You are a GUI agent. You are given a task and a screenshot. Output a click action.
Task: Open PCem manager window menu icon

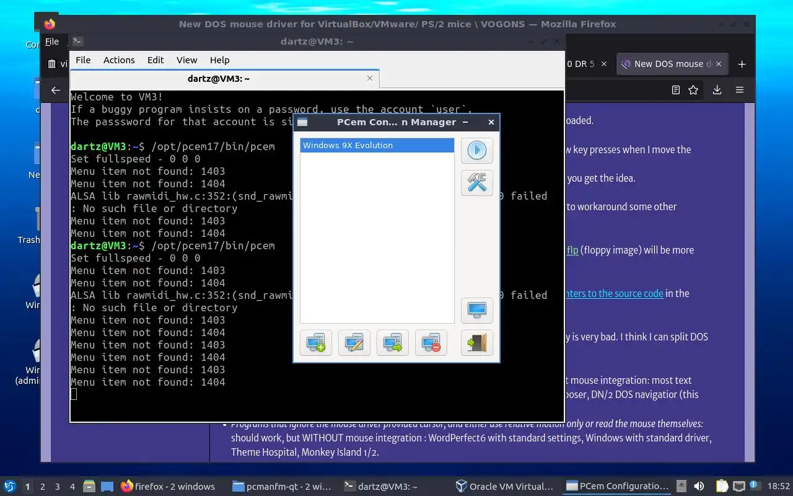pyautogui.click(x=302, y=122)
